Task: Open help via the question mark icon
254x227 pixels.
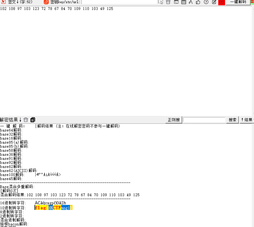Action: 206,2
